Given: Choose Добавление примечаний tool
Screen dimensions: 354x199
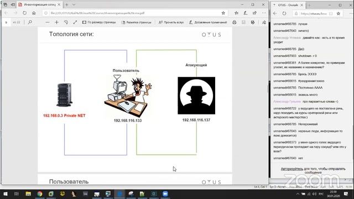Looking at the screenshot, I should pyautogui.click(x=208, y=22).
